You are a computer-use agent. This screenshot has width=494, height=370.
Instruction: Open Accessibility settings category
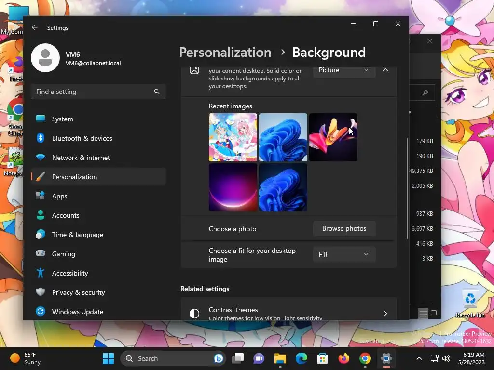tap(98, 273)
